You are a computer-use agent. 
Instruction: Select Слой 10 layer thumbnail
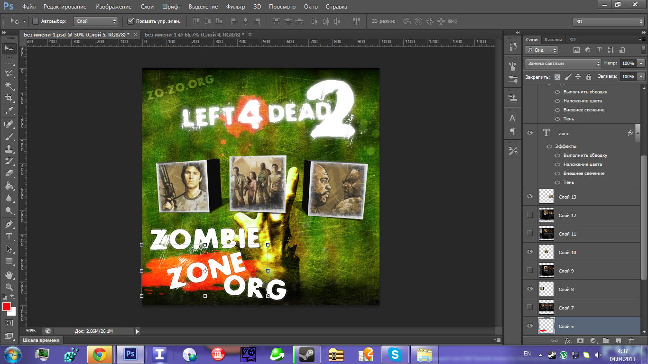546,252
